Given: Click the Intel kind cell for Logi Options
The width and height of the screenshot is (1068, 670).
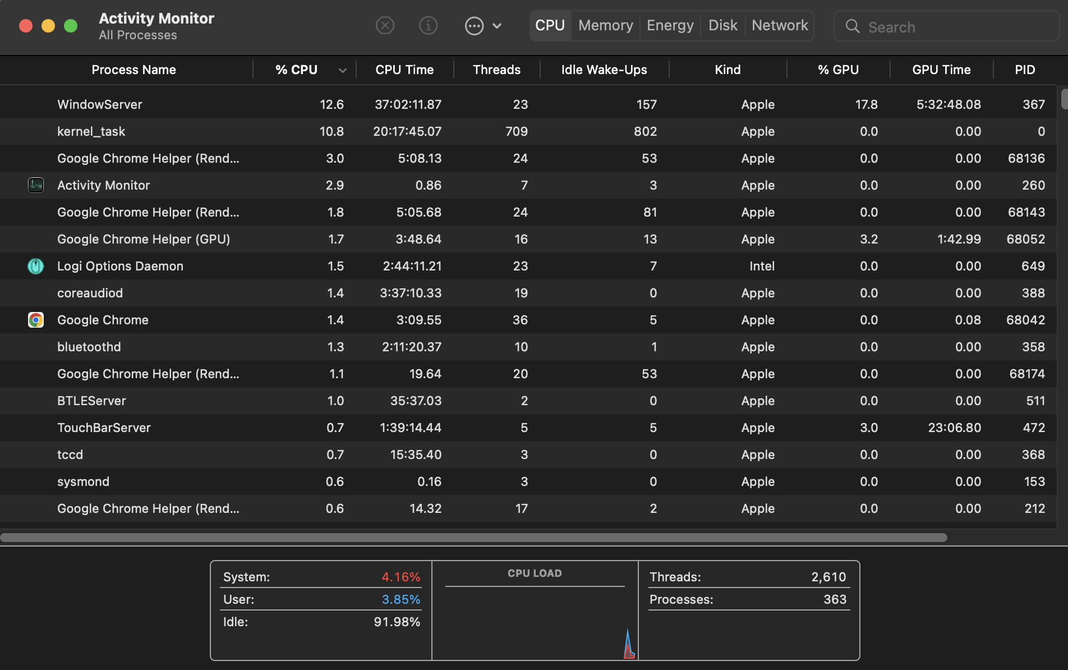Looking at the screenshot, I should click(762, 266).
